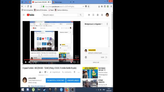Open the «Часто посещаемые» bookmarks folder
164x92 pixels.
(x=27, y=10)
